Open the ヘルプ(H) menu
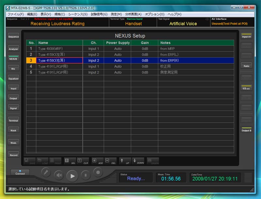 [175, 14]
